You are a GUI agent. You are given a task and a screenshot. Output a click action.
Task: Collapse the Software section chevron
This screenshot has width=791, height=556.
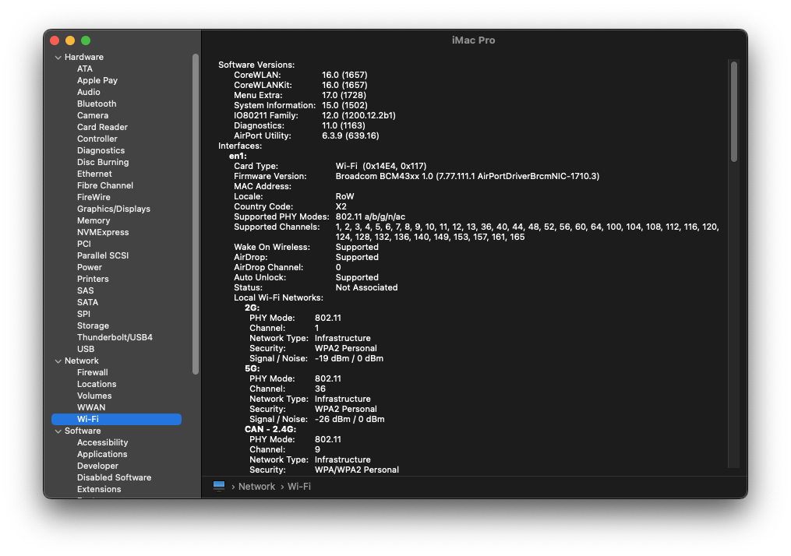(x=58, y=431)
